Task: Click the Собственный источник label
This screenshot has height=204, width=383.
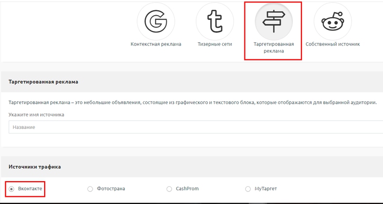Action: [x=333, y=44]
